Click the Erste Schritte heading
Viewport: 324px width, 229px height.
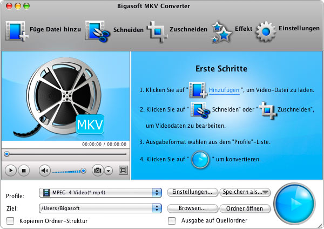[221, 69]
